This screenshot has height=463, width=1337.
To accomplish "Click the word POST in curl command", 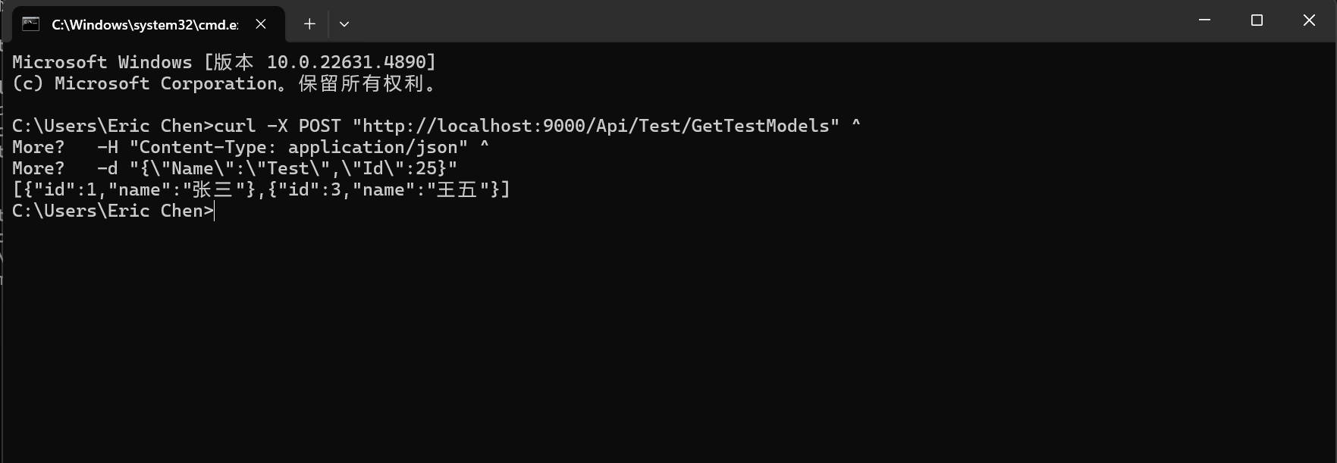I will coord(319,126).
